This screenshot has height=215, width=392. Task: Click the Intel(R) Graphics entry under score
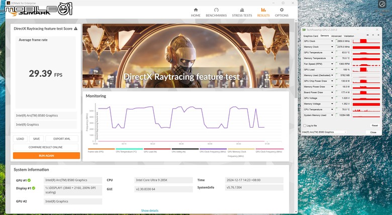pyautogui.click(x=46, y=125)
